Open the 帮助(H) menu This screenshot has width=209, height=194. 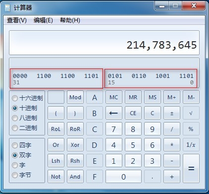[70, 20]
